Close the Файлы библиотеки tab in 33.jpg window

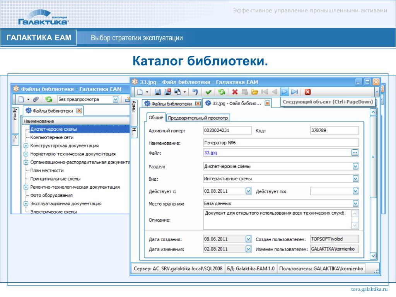198,104
